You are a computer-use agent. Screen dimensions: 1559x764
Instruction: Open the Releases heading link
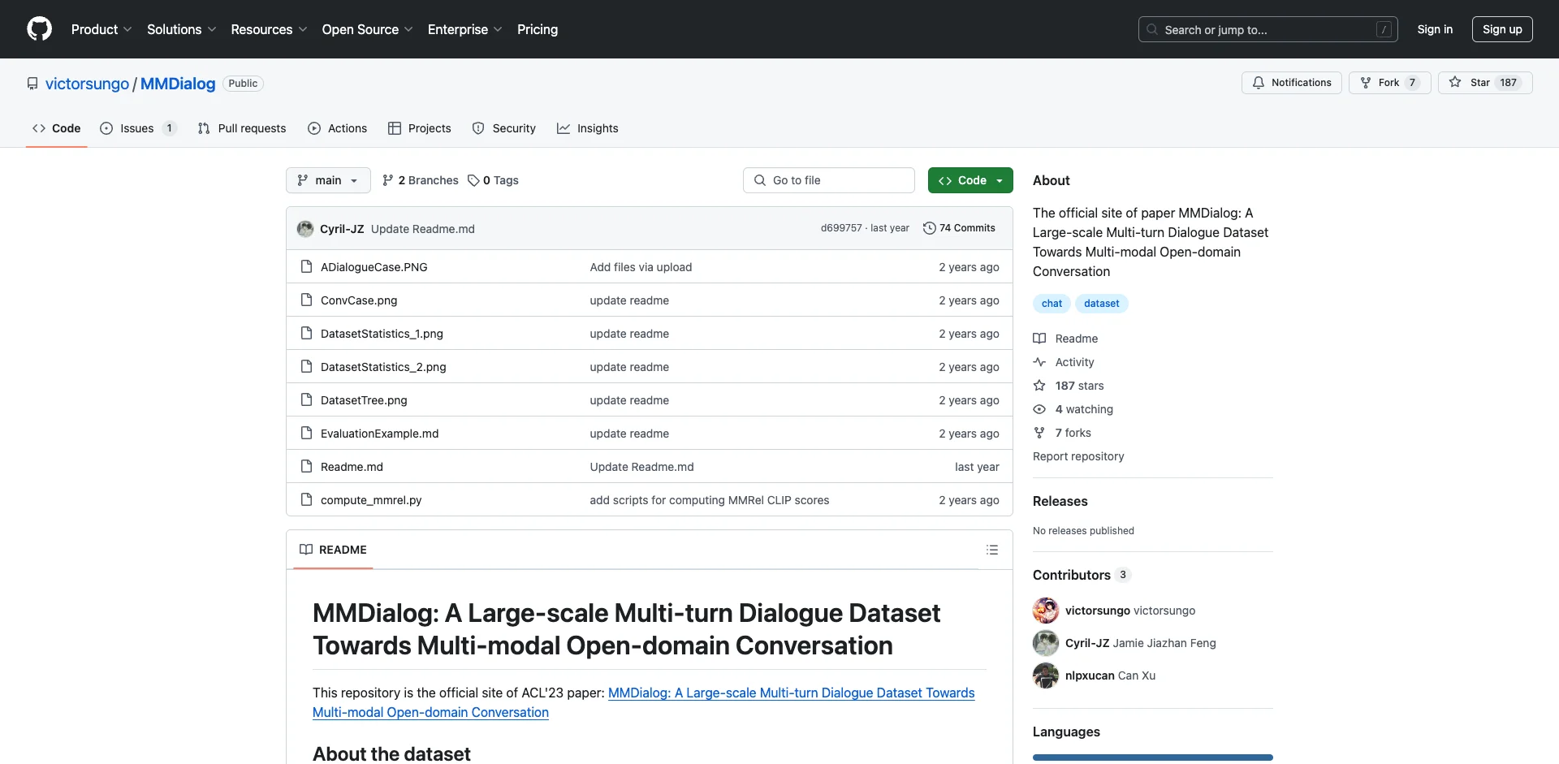pyautogui.click(x=1060, y=501)
